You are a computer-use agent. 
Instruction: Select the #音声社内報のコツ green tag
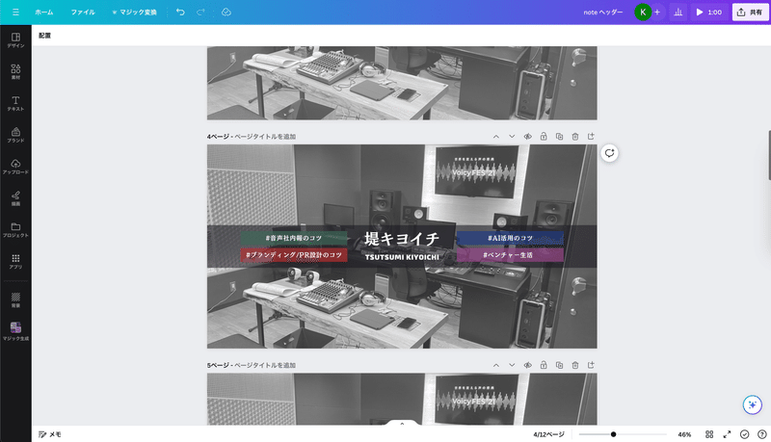pyautogui.click(x=294, y=238)
